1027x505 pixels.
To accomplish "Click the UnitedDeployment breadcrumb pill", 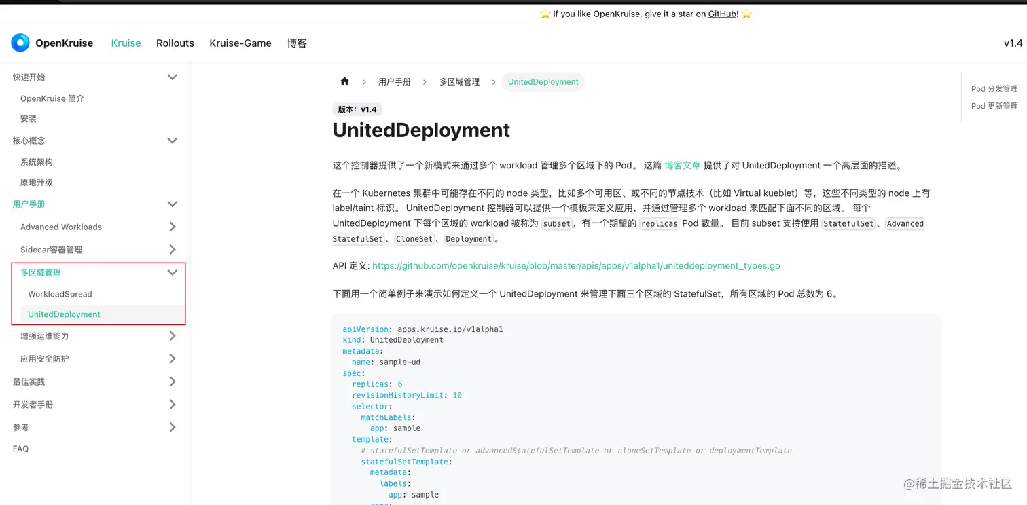I will tap(543, 81).
